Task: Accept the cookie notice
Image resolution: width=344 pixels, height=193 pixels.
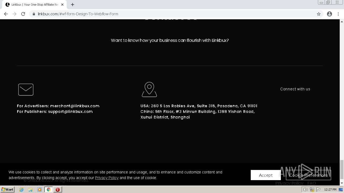Action: point(266,175)
